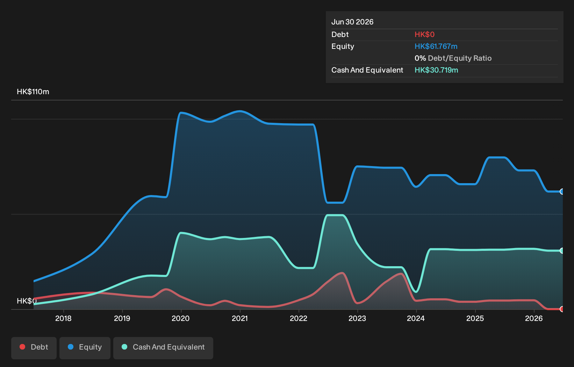Viewport: 574px width, 367px height.
Task: Click the 2023 x-axis label
Action: [x=357, y=318]
